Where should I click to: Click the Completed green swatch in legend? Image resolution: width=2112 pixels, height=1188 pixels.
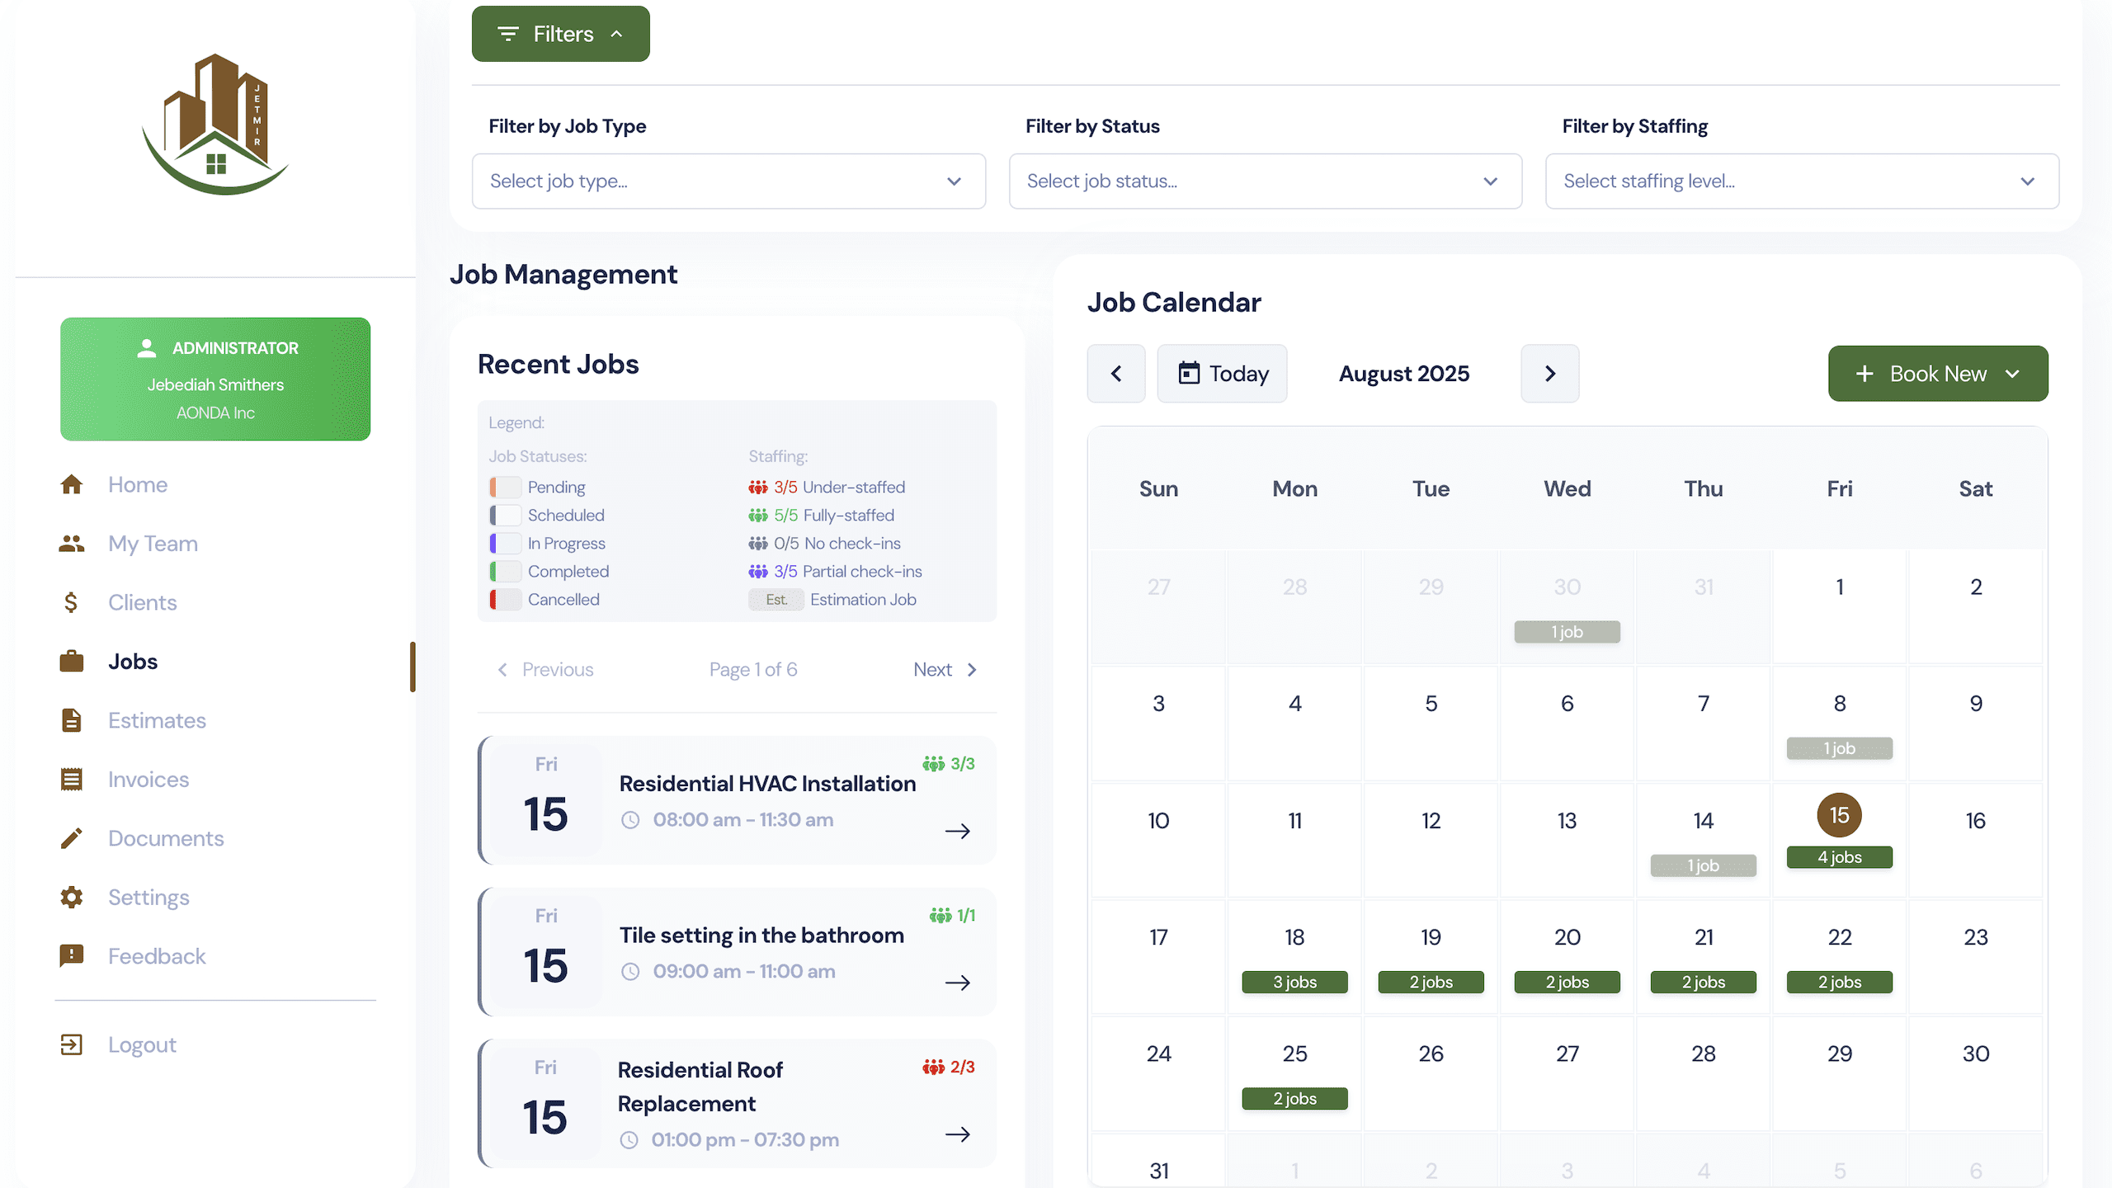tap(506, 572)
